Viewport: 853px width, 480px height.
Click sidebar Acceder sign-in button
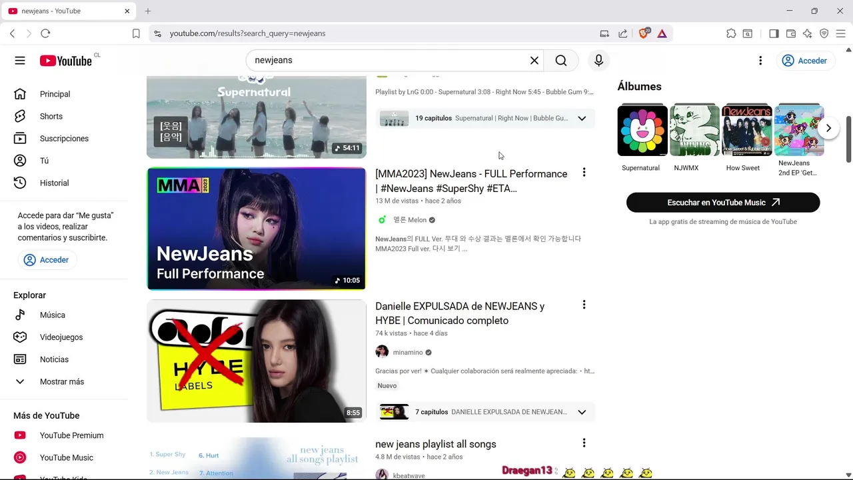click(x=47, y=260)
